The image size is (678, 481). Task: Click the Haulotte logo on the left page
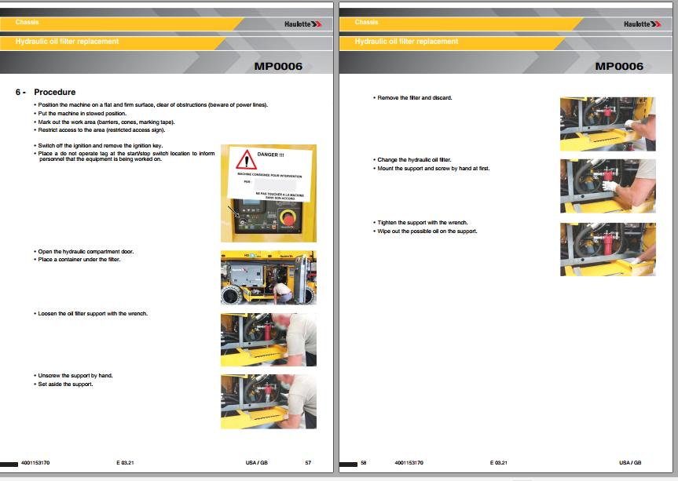coord(302,24)
